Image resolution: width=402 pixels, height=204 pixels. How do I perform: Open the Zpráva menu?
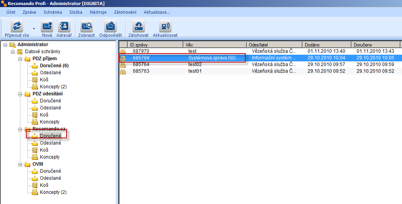pyautogui.click(x=29, y=12)
